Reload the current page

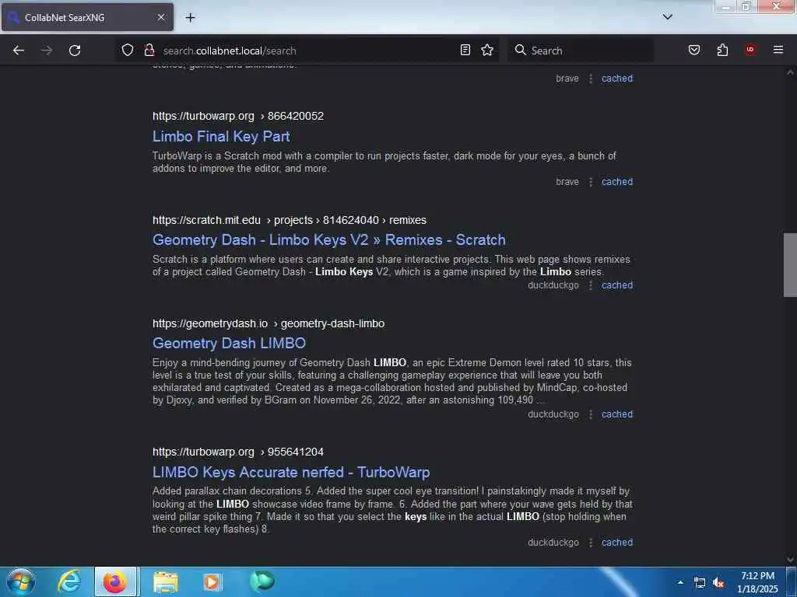(x=75, y=51)
